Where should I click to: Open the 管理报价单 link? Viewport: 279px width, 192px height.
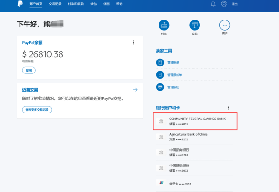[174, 75]
